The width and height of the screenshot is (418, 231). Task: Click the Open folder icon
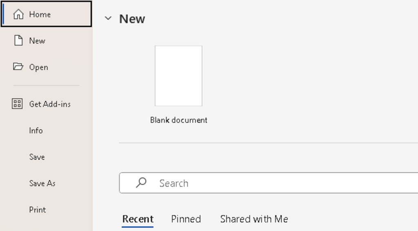click(x=18, y=66)
